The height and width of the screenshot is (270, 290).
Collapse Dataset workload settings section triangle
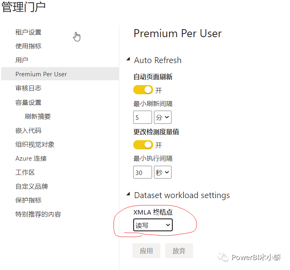128,194
